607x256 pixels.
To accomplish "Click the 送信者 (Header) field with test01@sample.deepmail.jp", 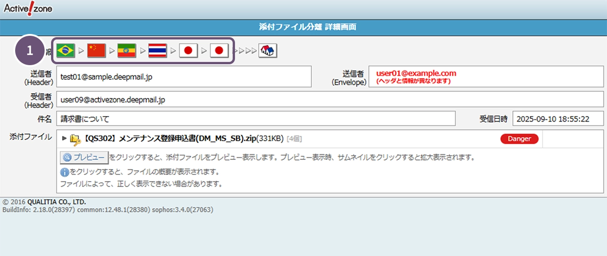I will (x=183, y=77).
